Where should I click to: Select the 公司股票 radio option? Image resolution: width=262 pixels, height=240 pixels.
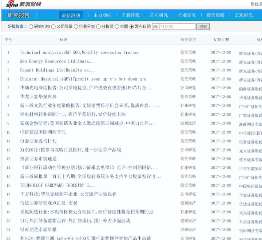pyautogui.click(x=53, y=27)
